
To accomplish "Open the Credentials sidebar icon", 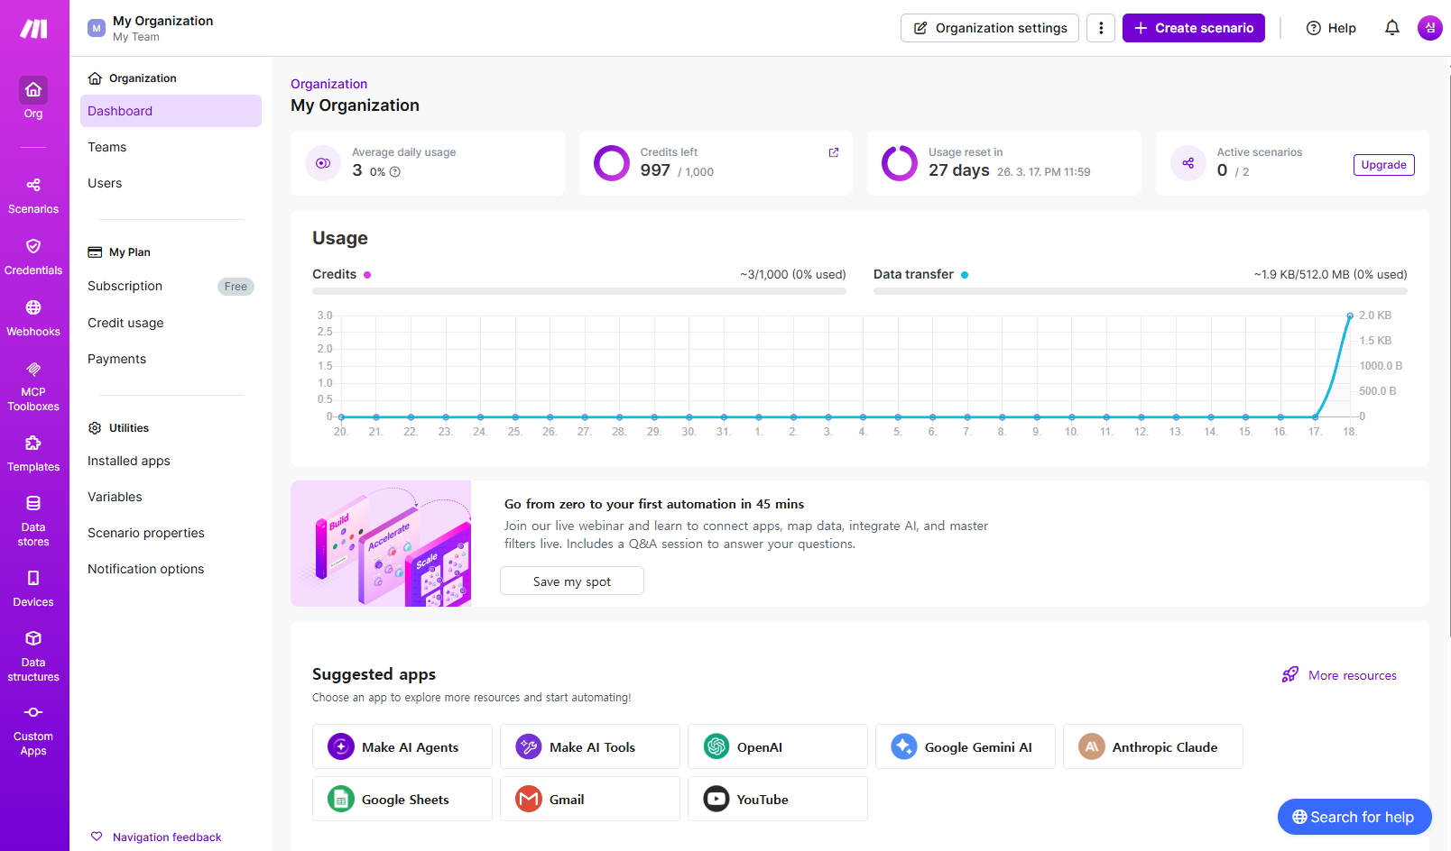I will (33, 256).
